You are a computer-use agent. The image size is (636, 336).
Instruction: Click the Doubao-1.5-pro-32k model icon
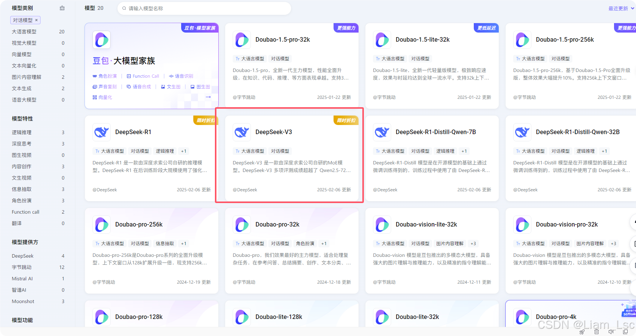tap(242, 40)
